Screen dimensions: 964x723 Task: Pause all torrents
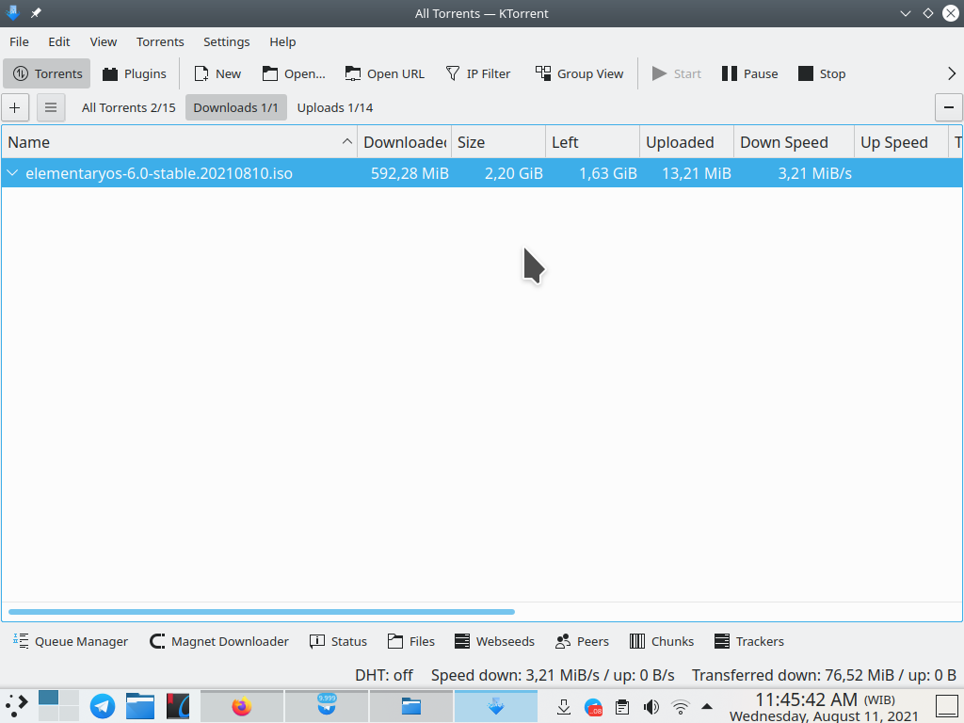[749, 73]
